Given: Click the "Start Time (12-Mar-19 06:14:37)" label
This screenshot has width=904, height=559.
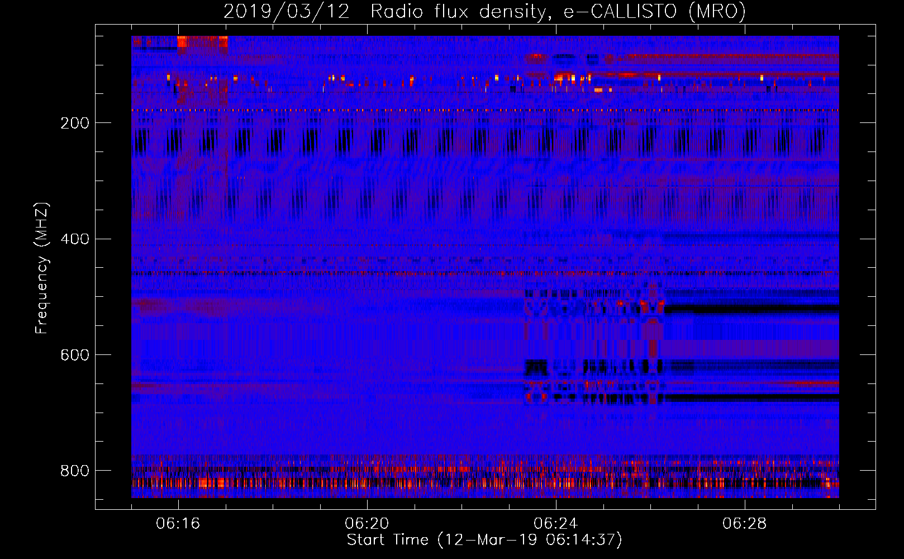Looking at the screenshot, I should 484,539.
